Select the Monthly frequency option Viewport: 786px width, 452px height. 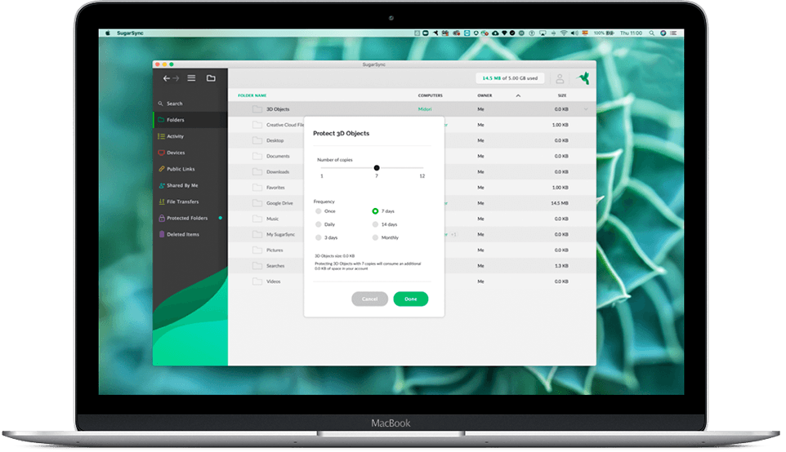(x=375, y=237)
